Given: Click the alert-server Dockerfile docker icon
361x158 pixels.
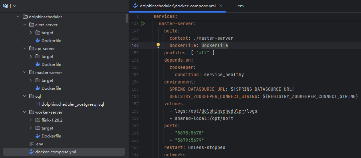Looking at the screenshot, I should tap(38, 41).
